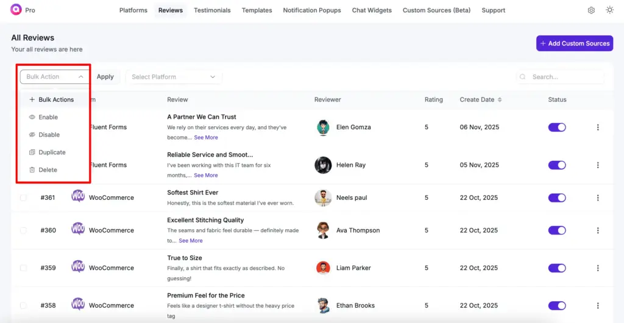
Task: Click WooCommerce icon on review #361
Action: (78, 196)
